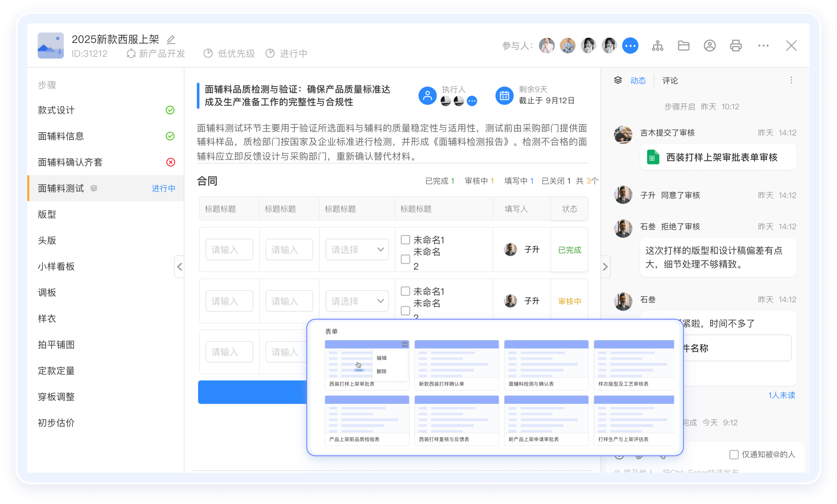
Task: Select the 初步估价 step
Action: point(106,423)
